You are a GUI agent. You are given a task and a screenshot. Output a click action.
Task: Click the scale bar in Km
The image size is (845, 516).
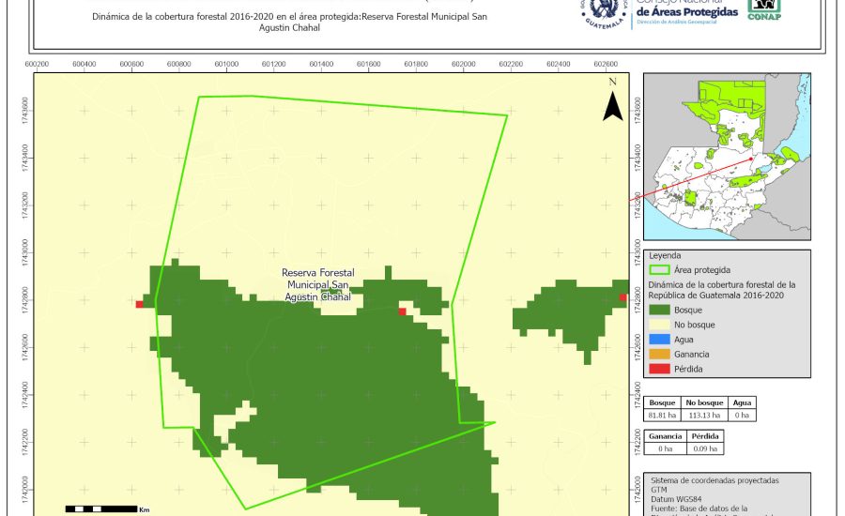coord(101,508)
